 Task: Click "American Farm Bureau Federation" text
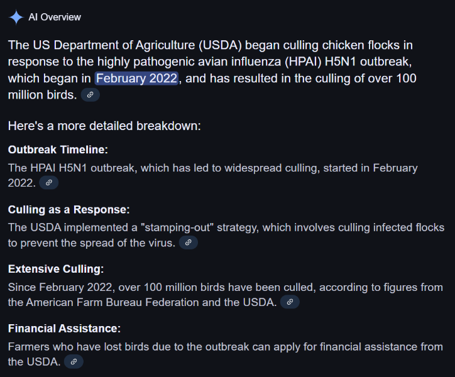click(x=112, y=302)
